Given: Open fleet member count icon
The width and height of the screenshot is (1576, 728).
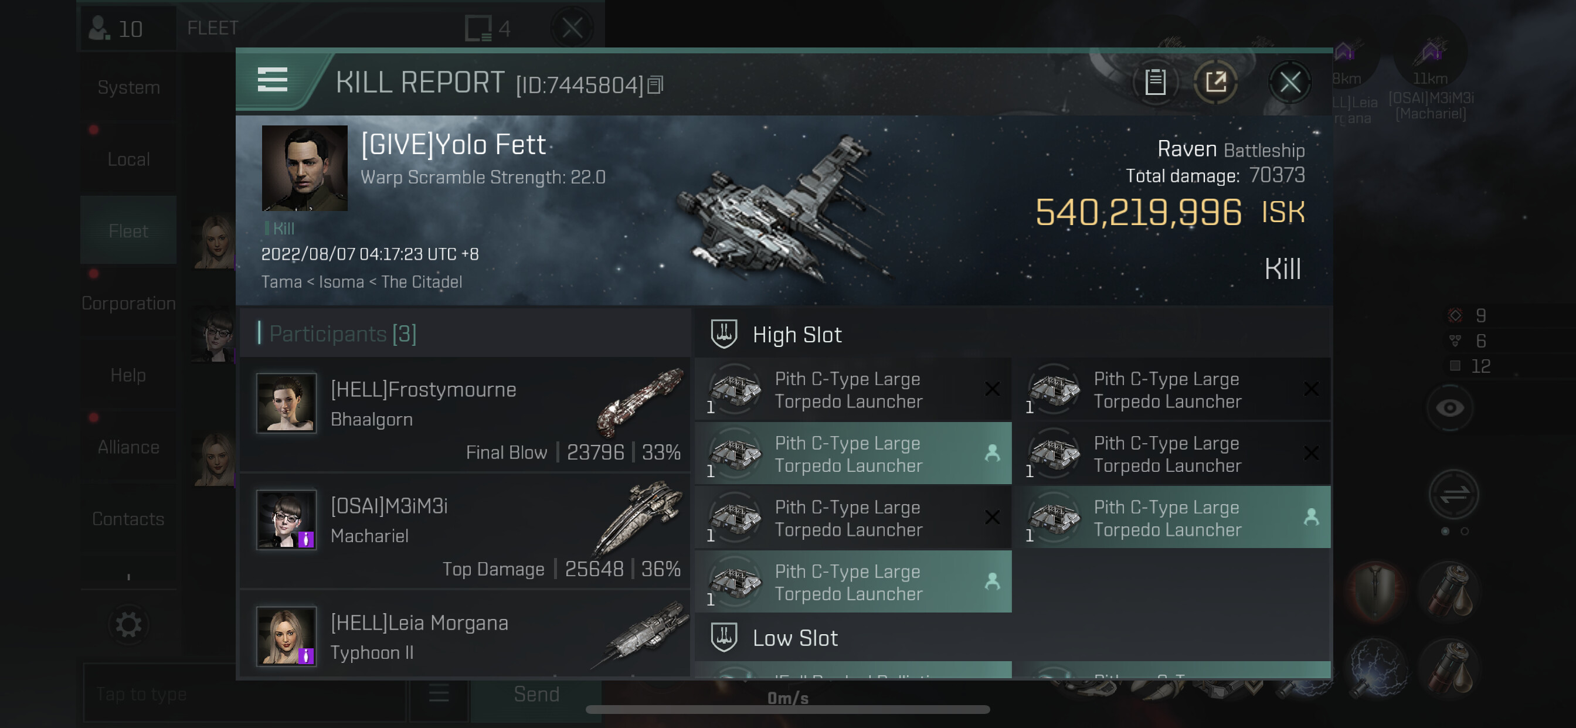Looking at the screenshot, I should 116,29.
